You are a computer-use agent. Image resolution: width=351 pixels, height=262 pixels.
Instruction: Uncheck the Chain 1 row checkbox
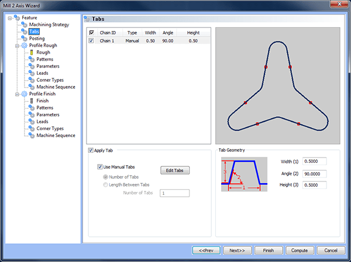pos(91,41)
